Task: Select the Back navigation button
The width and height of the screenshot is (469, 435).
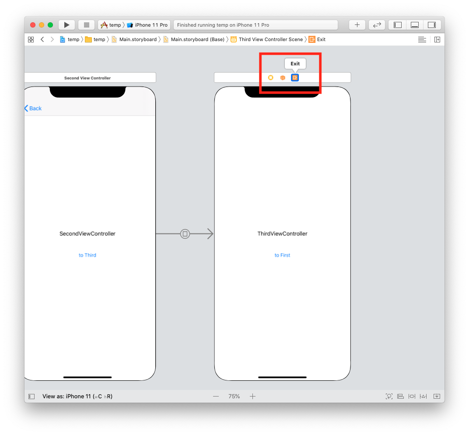Action: pyautogui.click(x=33, y=108)
